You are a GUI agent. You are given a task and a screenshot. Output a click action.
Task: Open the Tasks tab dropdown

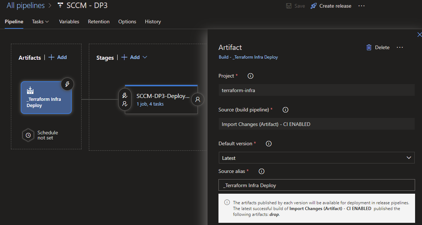(x=40, y=21)
